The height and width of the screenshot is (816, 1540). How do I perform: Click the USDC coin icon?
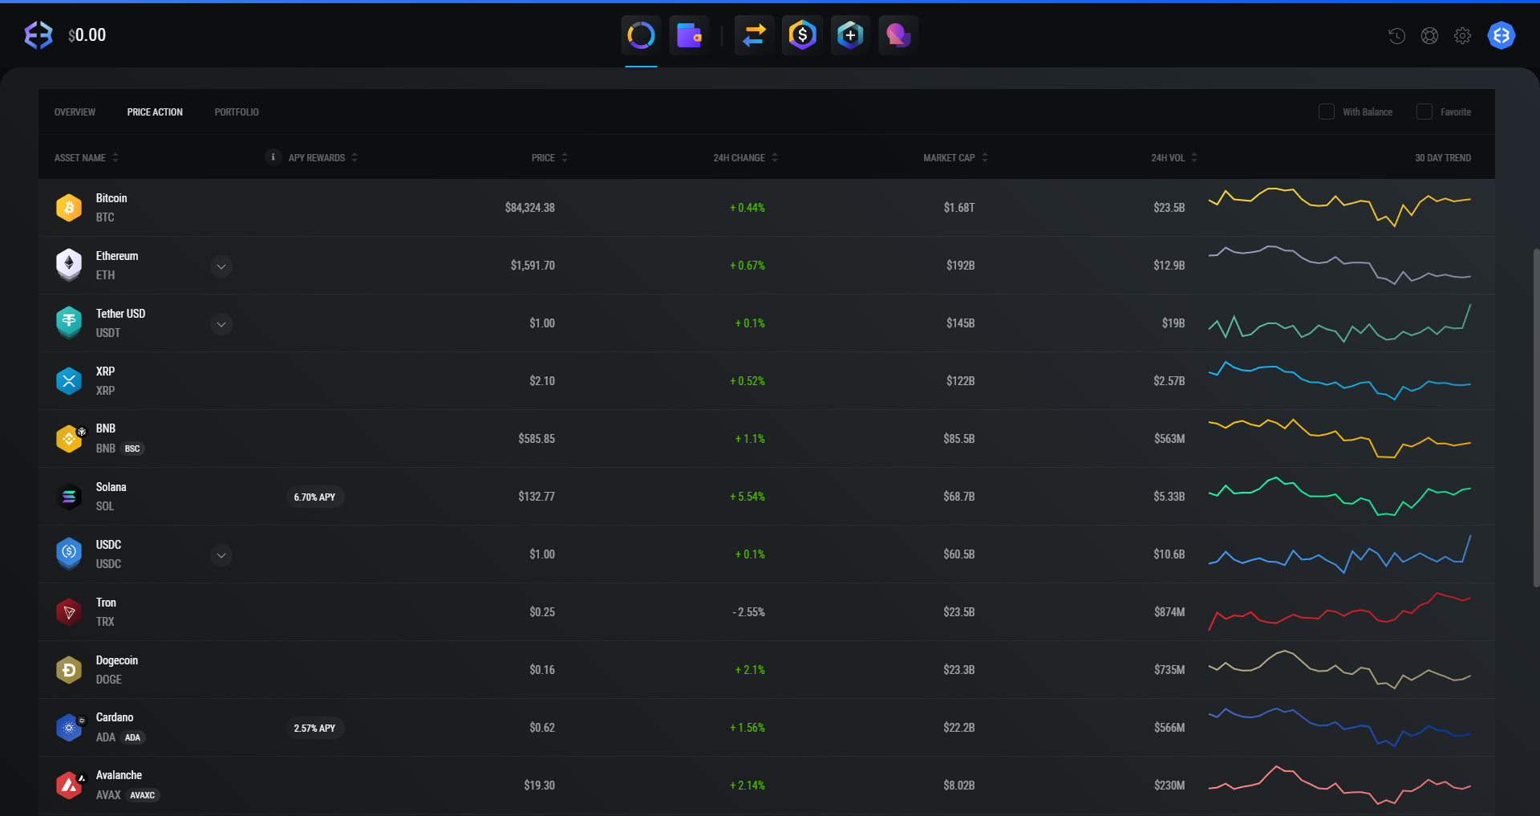pos(69,554)
